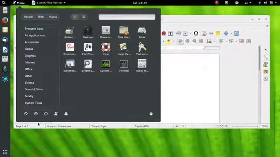Click the lock screen button in the menu
Viewport: 280px width, 157px height.
tap(66, 113)
